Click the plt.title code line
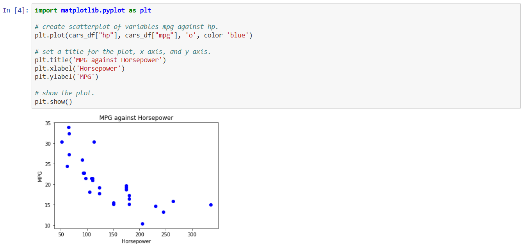The height and width of the screenshot is (247, 525). [x=100, y=60]
